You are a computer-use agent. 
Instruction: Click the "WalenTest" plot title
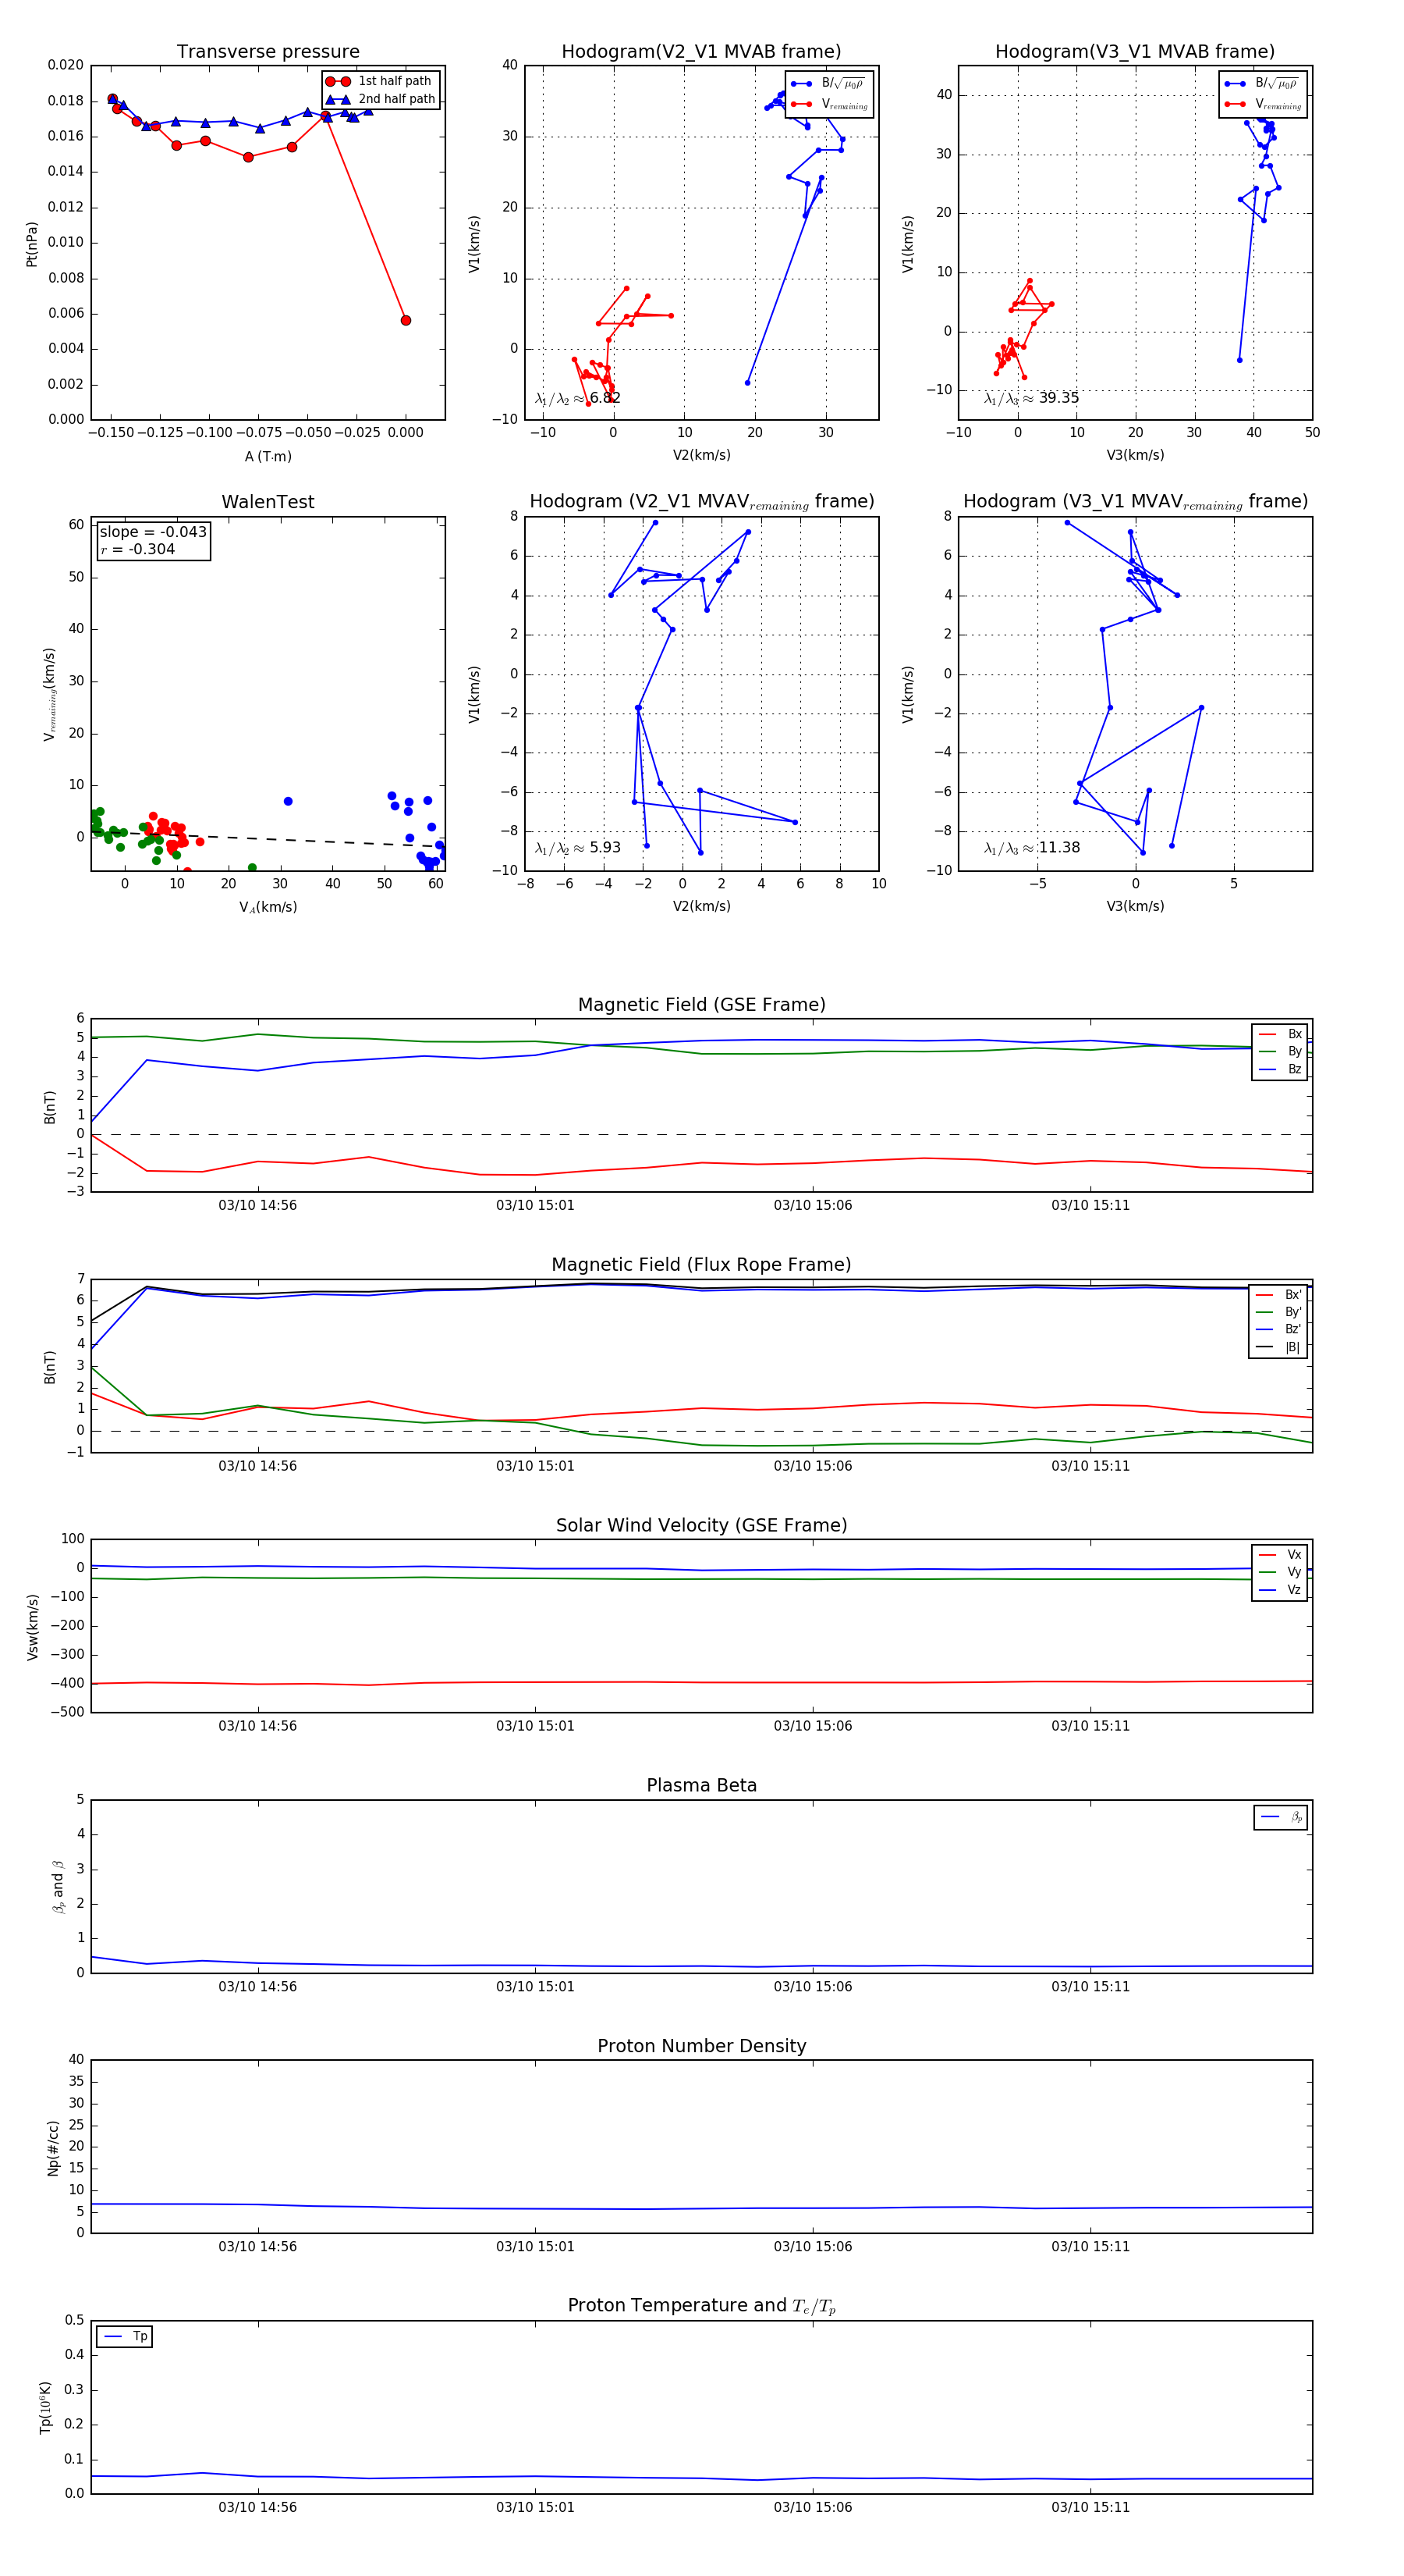point(268,502)
